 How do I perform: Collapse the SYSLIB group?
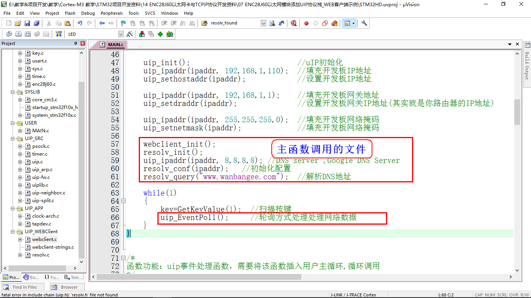tap(13, 92)
